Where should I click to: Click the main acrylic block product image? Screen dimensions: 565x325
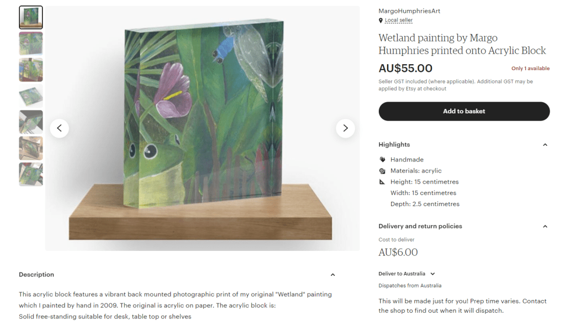coord(202,128)
